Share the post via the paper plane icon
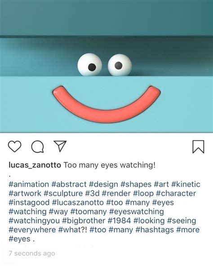The width and height of the screenshot is (213, 266). click(60, 146)
